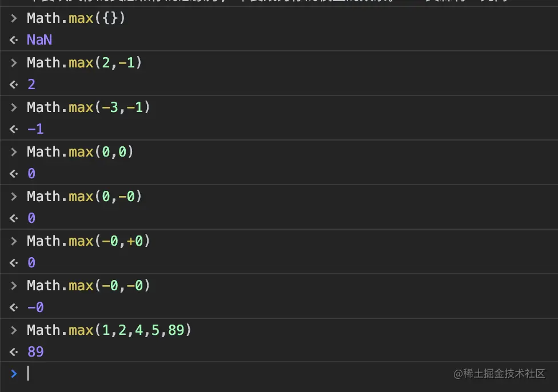Click return arrow beside output -0
Screen dimensions: 558x392
click(x=14, y=307)
